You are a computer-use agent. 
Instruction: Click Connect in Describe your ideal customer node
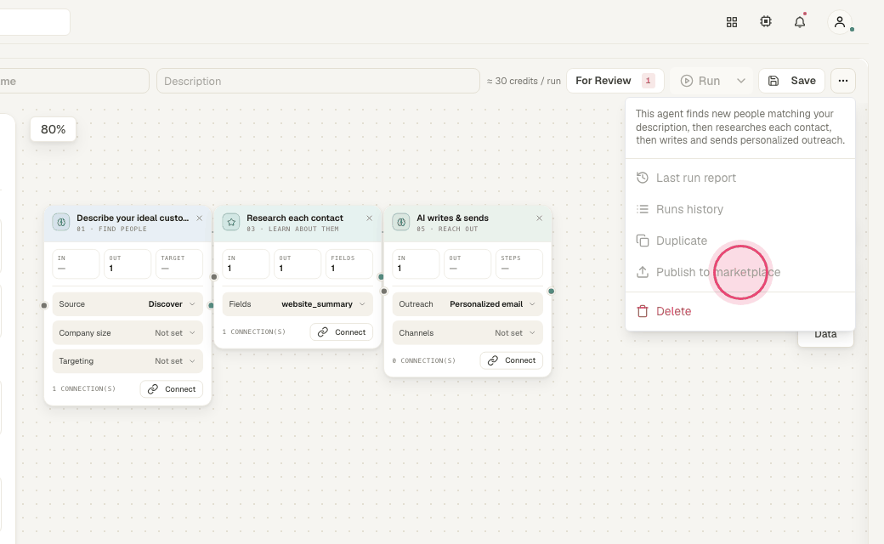coord(172,389)
